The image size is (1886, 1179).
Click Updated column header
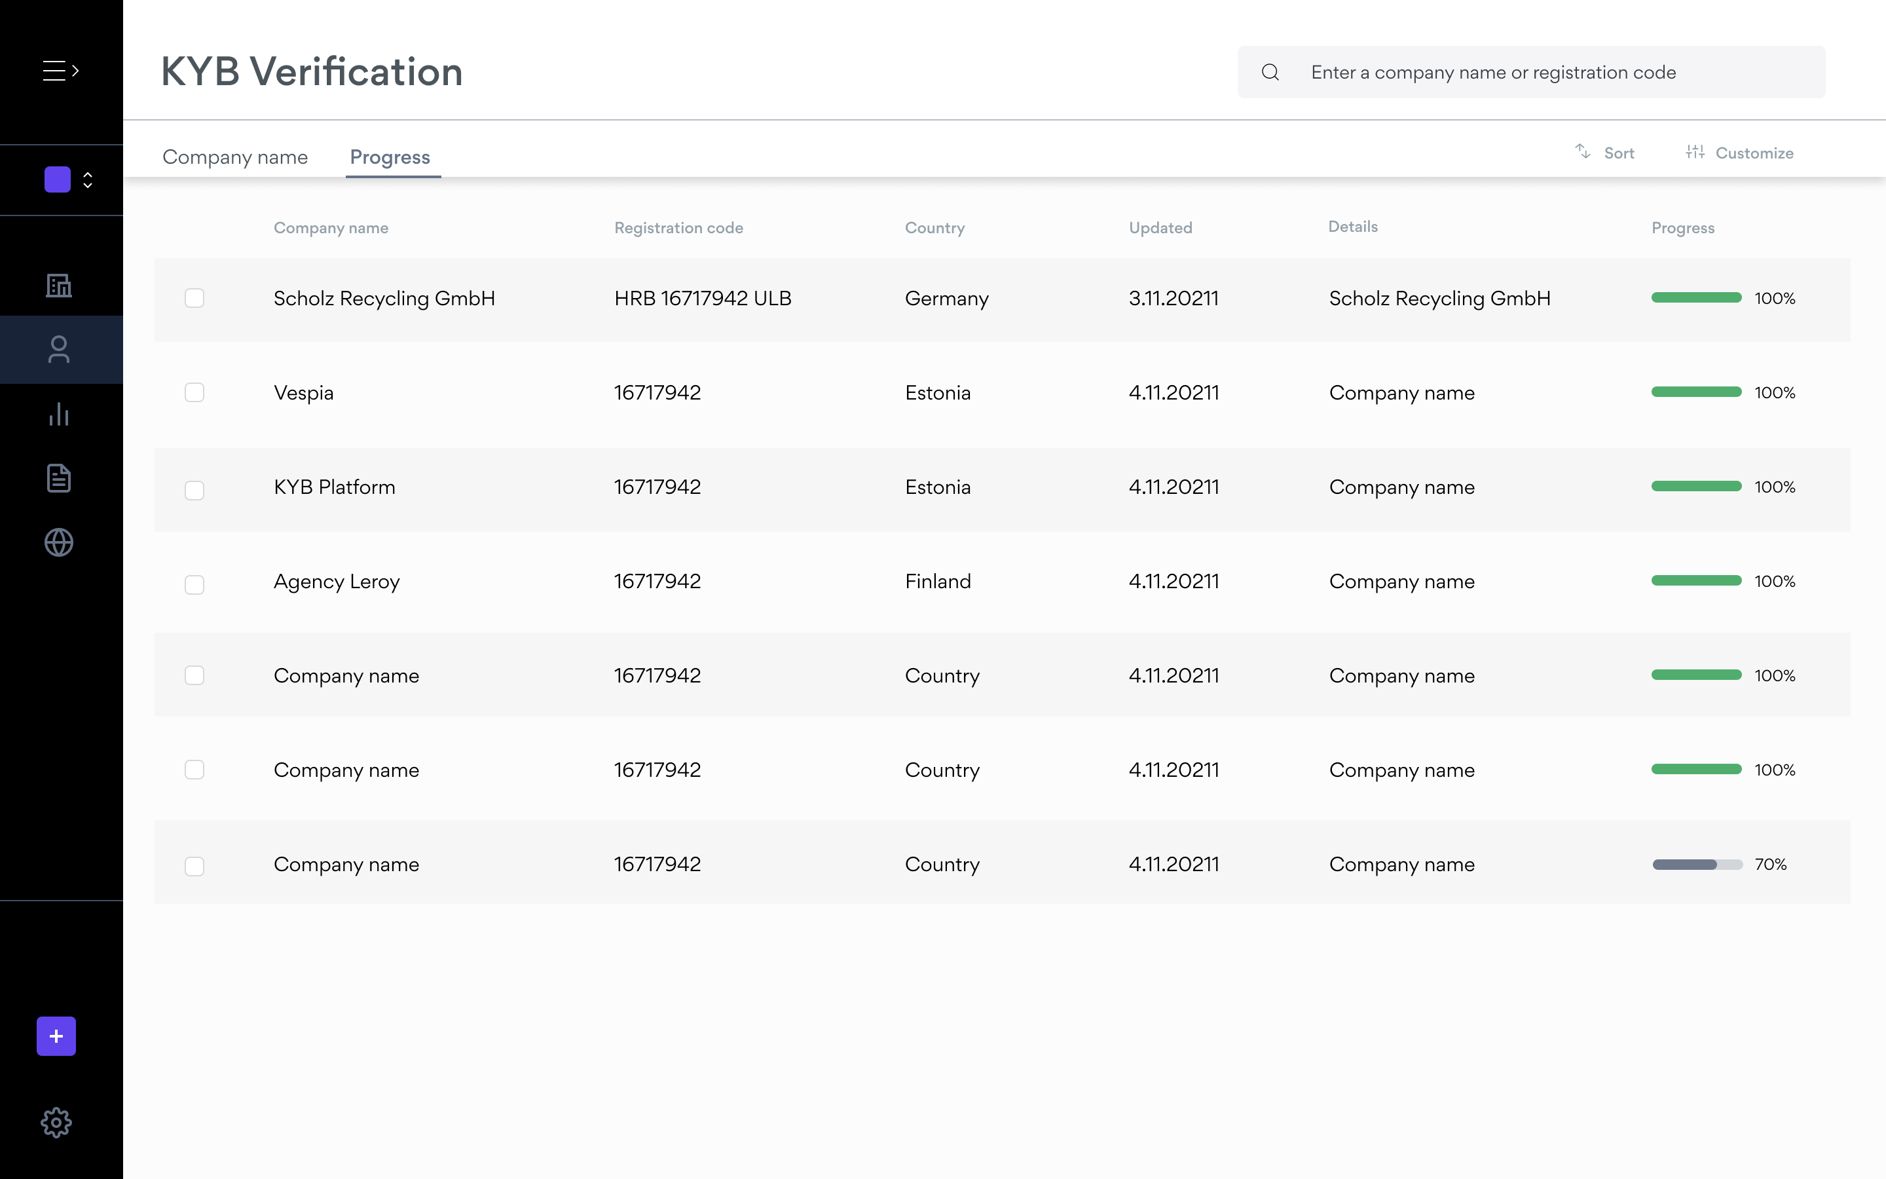1160,228
